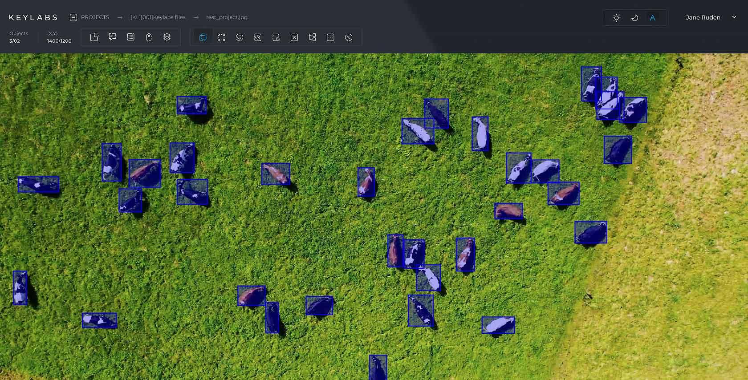This screenshot has height=380, width=748.
Task: Click the slashed circle tool icon
Action: [349, 37]
